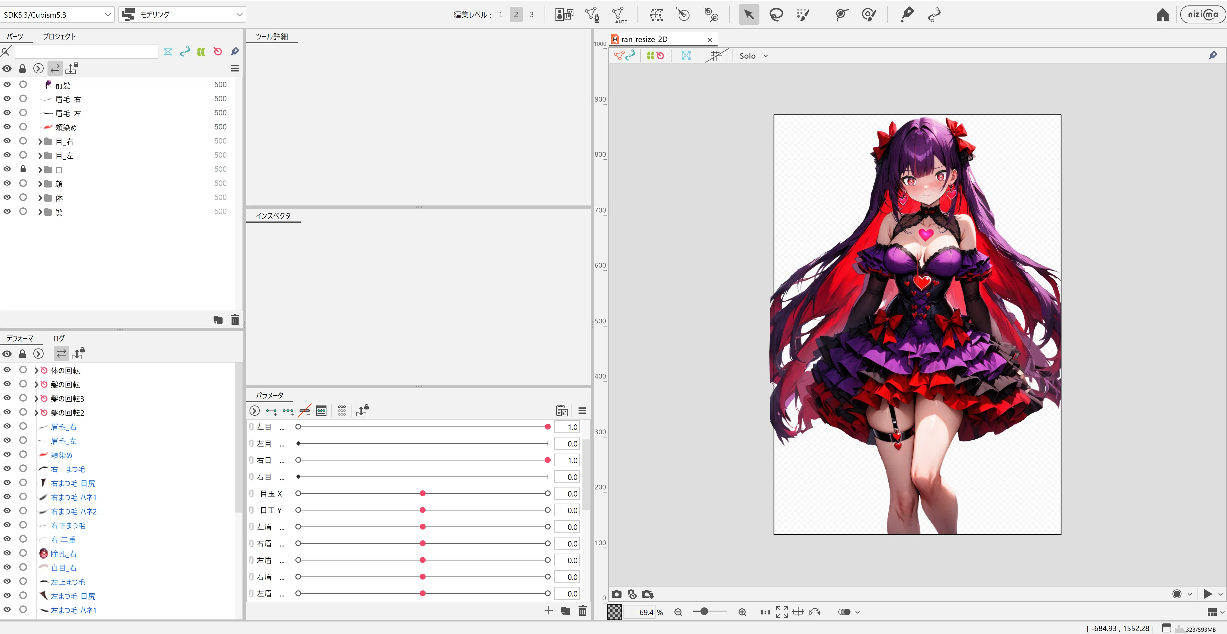Delete selected part with trash icon in Parts panel

point(235,319)
